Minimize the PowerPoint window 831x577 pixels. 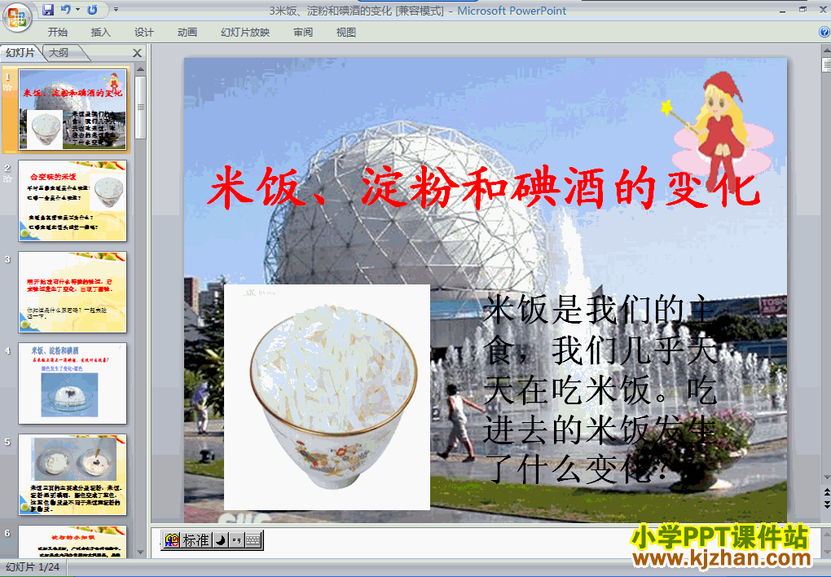click(783, 10)
